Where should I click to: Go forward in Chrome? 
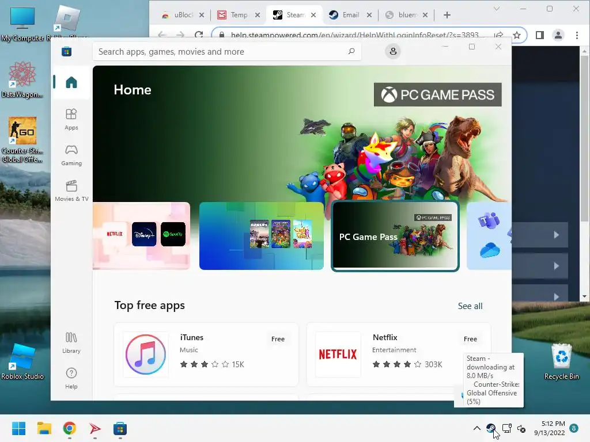click(180, 35)
